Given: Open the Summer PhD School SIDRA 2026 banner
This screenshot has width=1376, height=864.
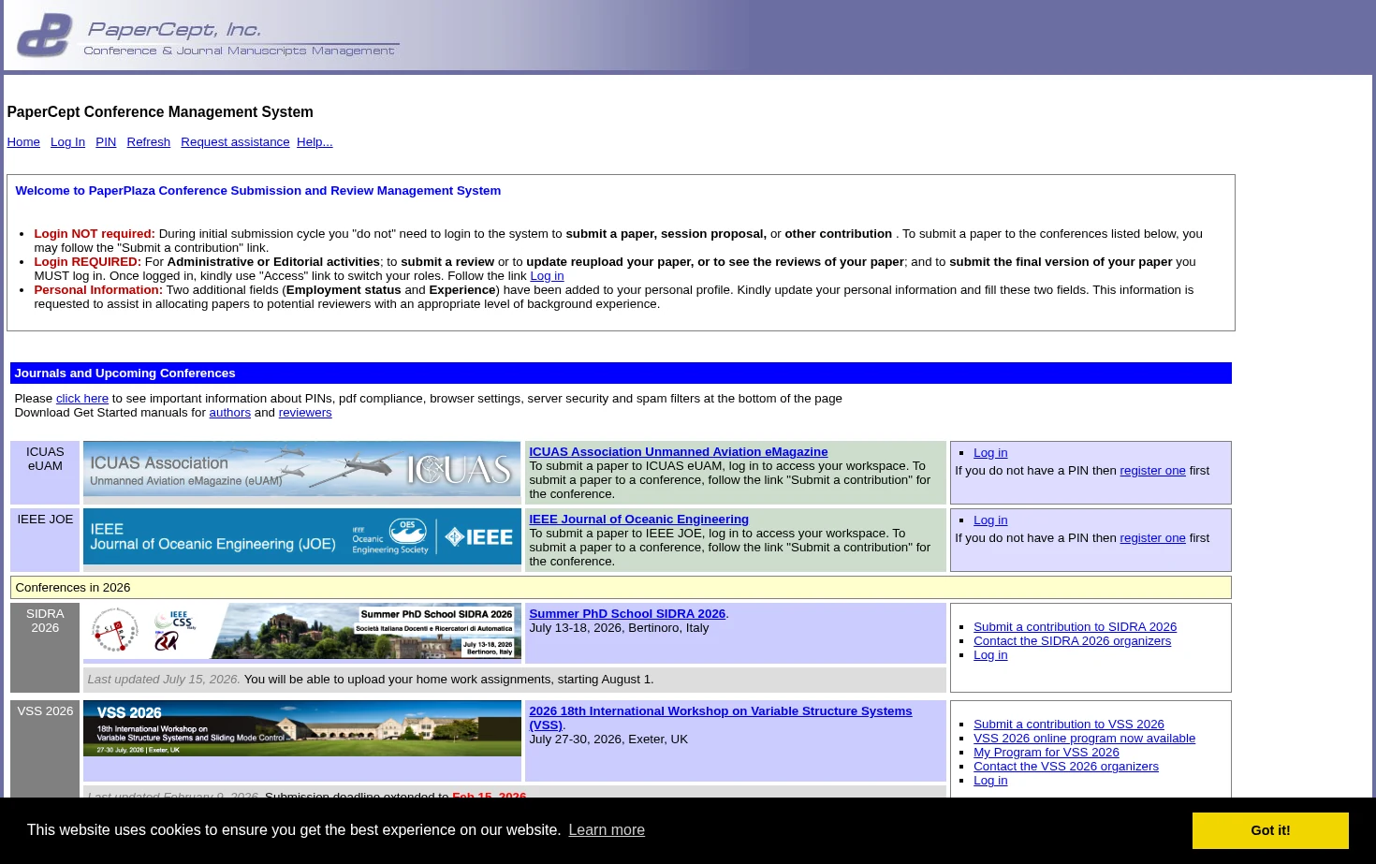Looking at the screenshot, I should pyautogui.click(x=301, y=632).
